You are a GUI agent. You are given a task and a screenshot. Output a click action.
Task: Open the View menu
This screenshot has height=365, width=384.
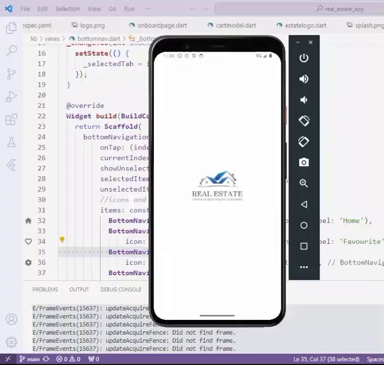coord(94,9)
